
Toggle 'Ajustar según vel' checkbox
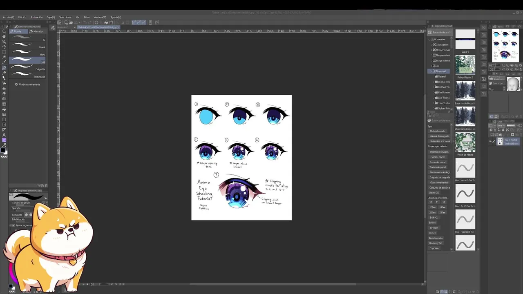[x=13, y=225]
